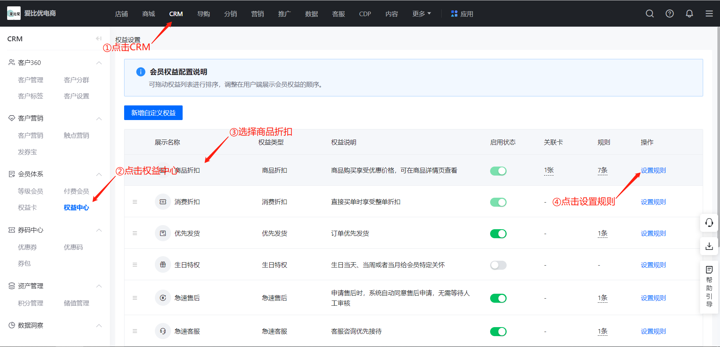The width and height of the screenshot is (720, 347).
Task: Grab the drag handle of 生日特权 row
Action: (135, 265)
